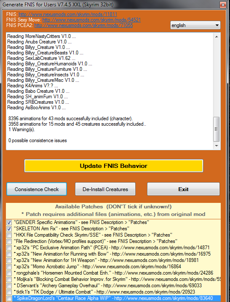Click the log scrollbar up arrow
Image resolution: width=230 pixels, height=302 pixels.
pyautogui.click(x=217, y=37)
